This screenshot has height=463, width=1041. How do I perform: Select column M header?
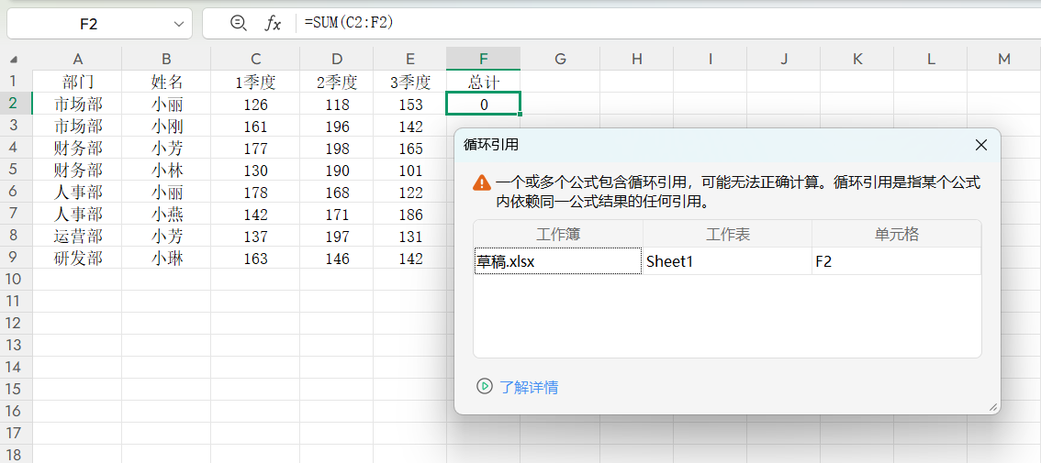1003,59
